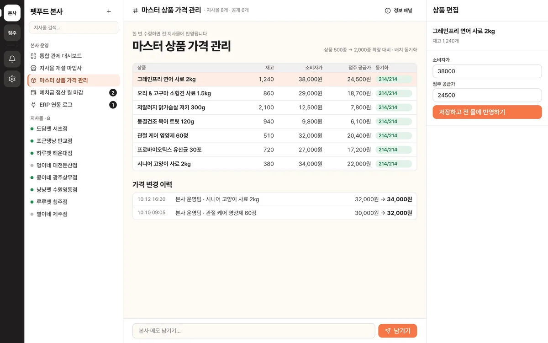Select the 저알러지 닭가슴살 져키 300g row
548x343 pixels.
[x=274, y=107]
